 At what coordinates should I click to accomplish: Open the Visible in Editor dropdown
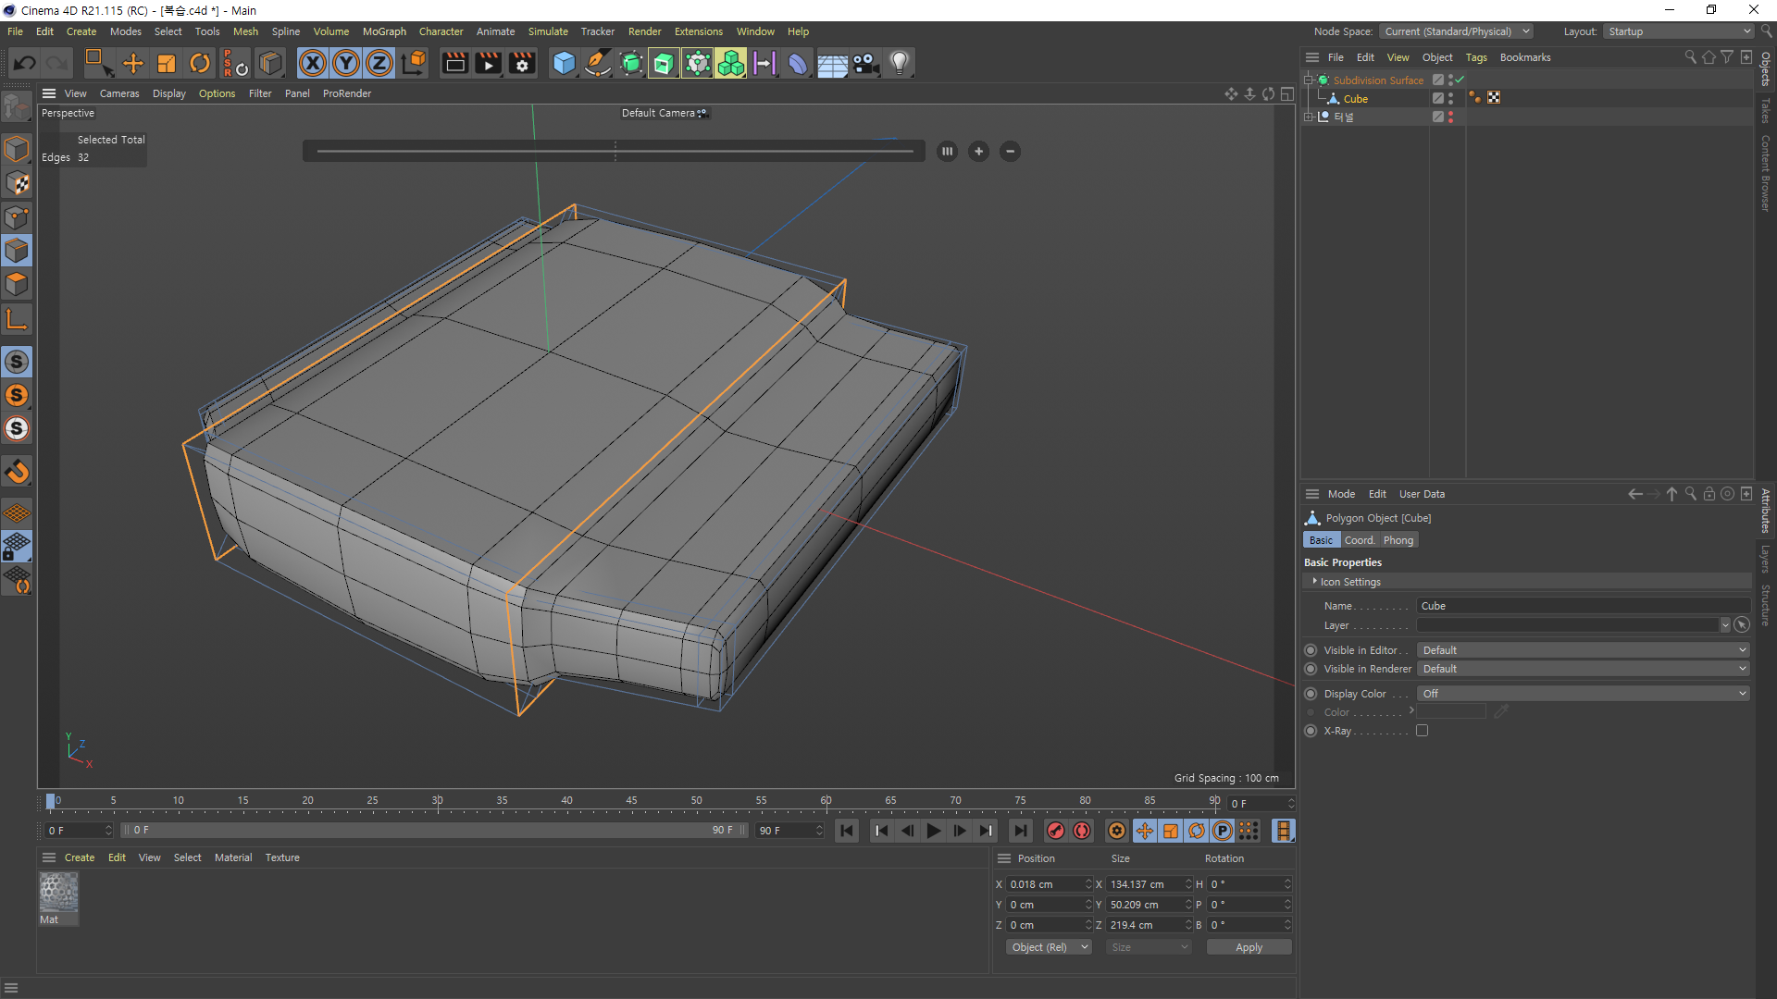click(x=1583, y=650)
